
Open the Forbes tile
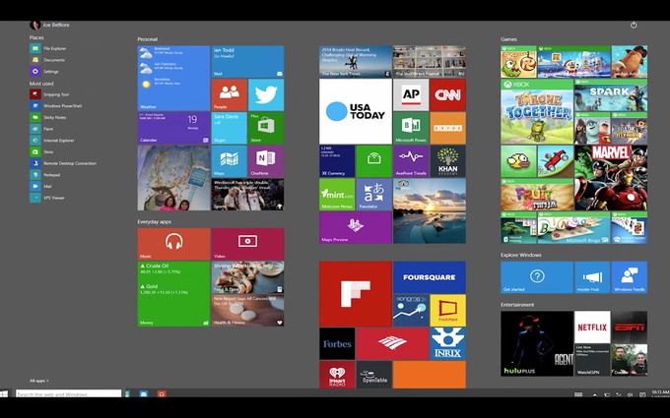pos(337,344)
